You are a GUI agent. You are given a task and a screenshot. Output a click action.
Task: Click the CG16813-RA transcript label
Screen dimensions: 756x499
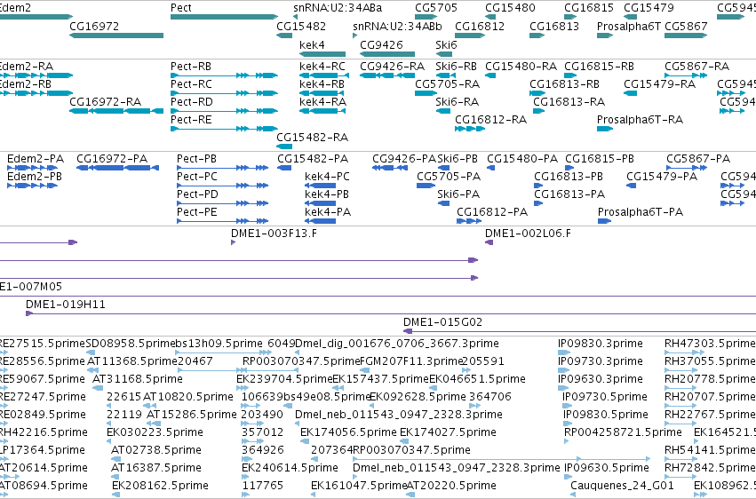(x=569, y=101)
